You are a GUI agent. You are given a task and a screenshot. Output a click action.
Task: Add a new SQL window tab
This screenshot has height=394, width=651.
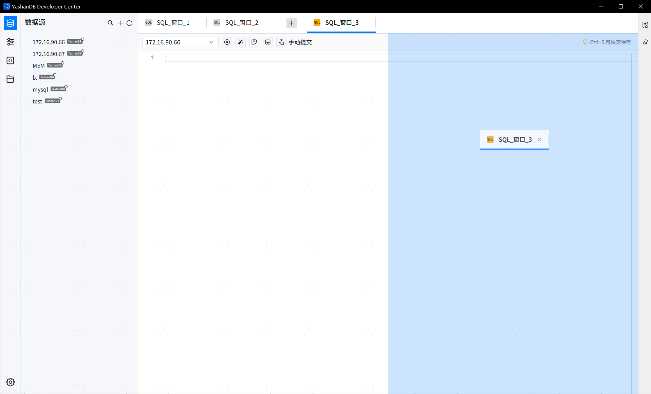pos(292,23)
